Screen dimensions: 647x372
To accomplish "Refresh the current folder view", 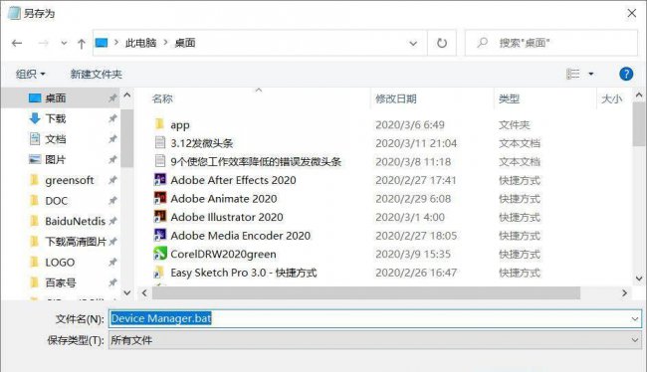I will coord(442,43).
